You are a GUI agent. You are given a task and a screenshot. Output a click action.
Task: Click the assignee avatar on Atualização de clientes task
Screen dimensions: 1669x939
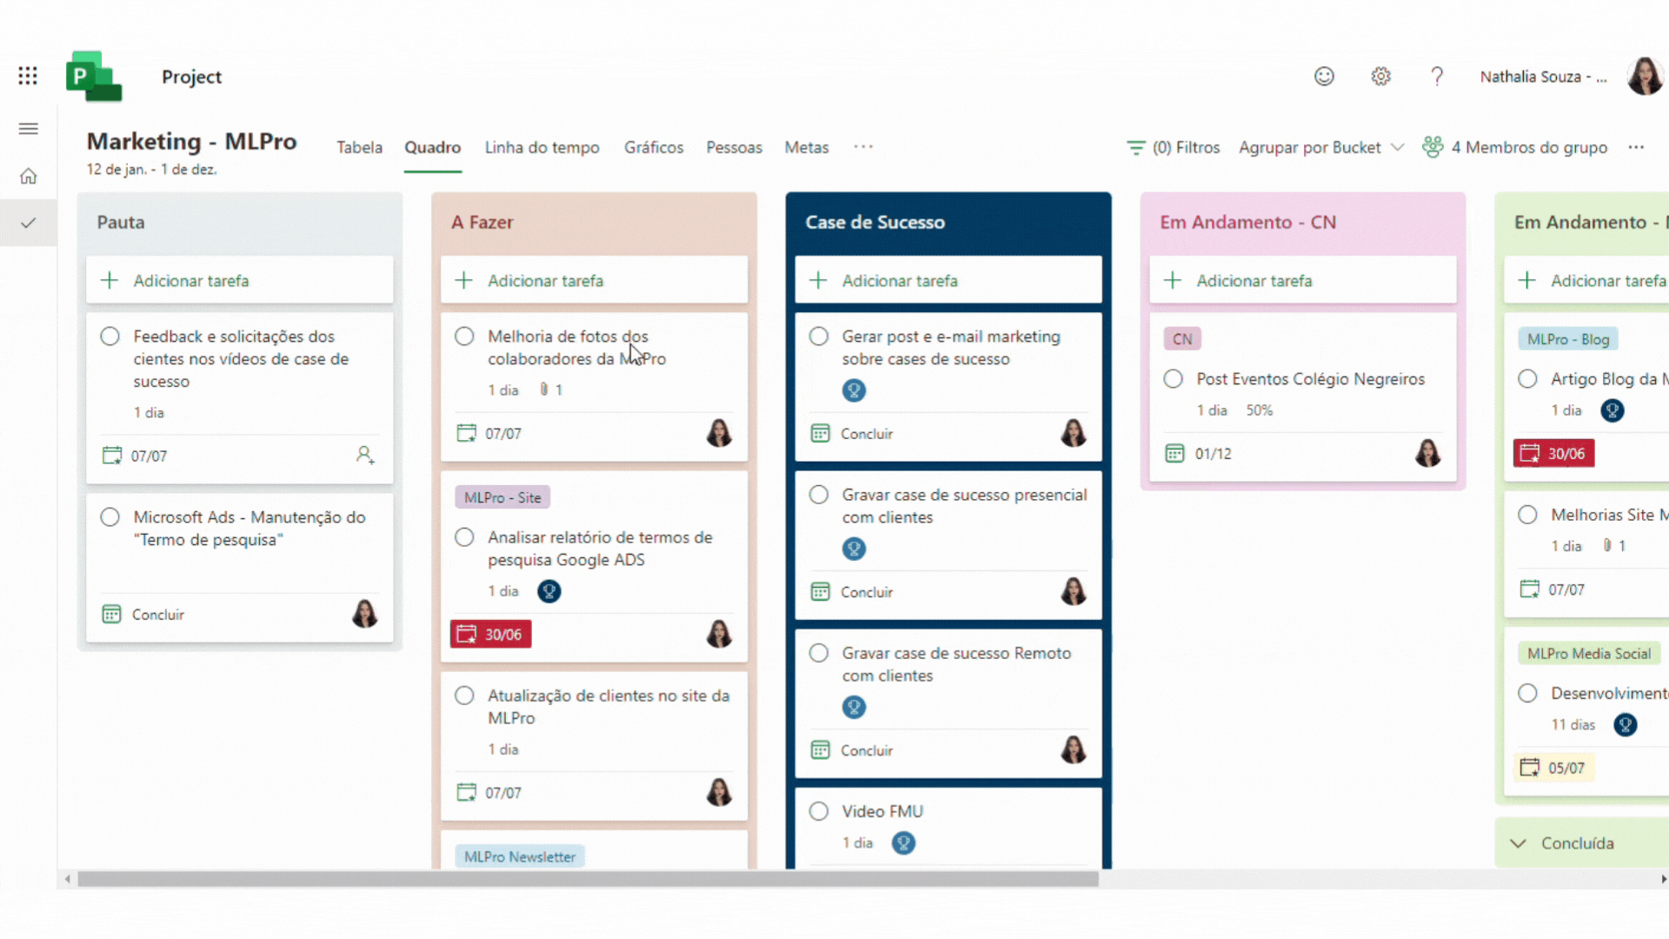tap(719, 792)
